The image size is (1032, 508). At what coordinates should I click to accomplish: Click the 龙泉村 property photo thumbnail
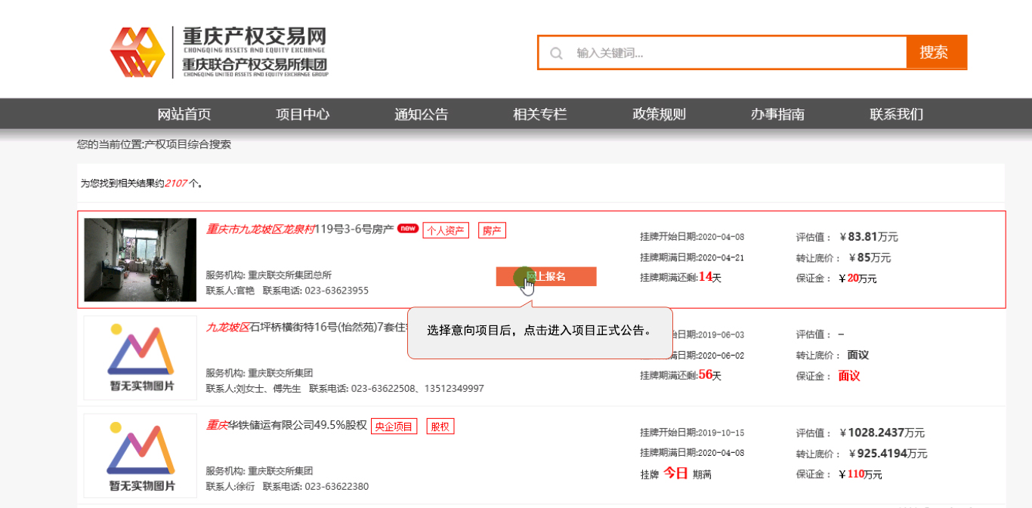click(x=141, y=260)
